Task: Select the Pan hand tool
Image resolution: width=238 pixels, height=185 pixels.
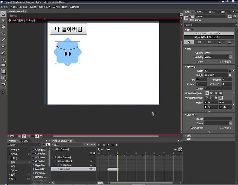Action: (3, 27)
